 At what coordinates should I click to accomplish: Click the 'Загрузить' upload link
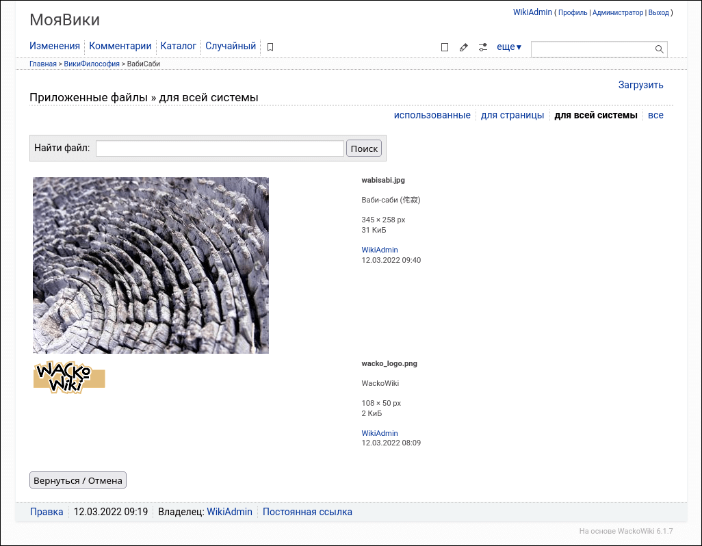pyautogui.click(x=640, y=85)
